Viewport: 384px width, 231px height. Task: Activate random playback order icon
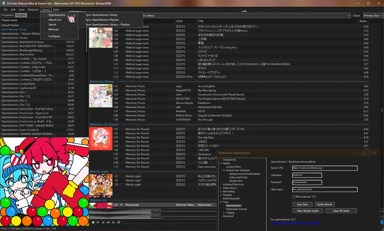(118, 222)
